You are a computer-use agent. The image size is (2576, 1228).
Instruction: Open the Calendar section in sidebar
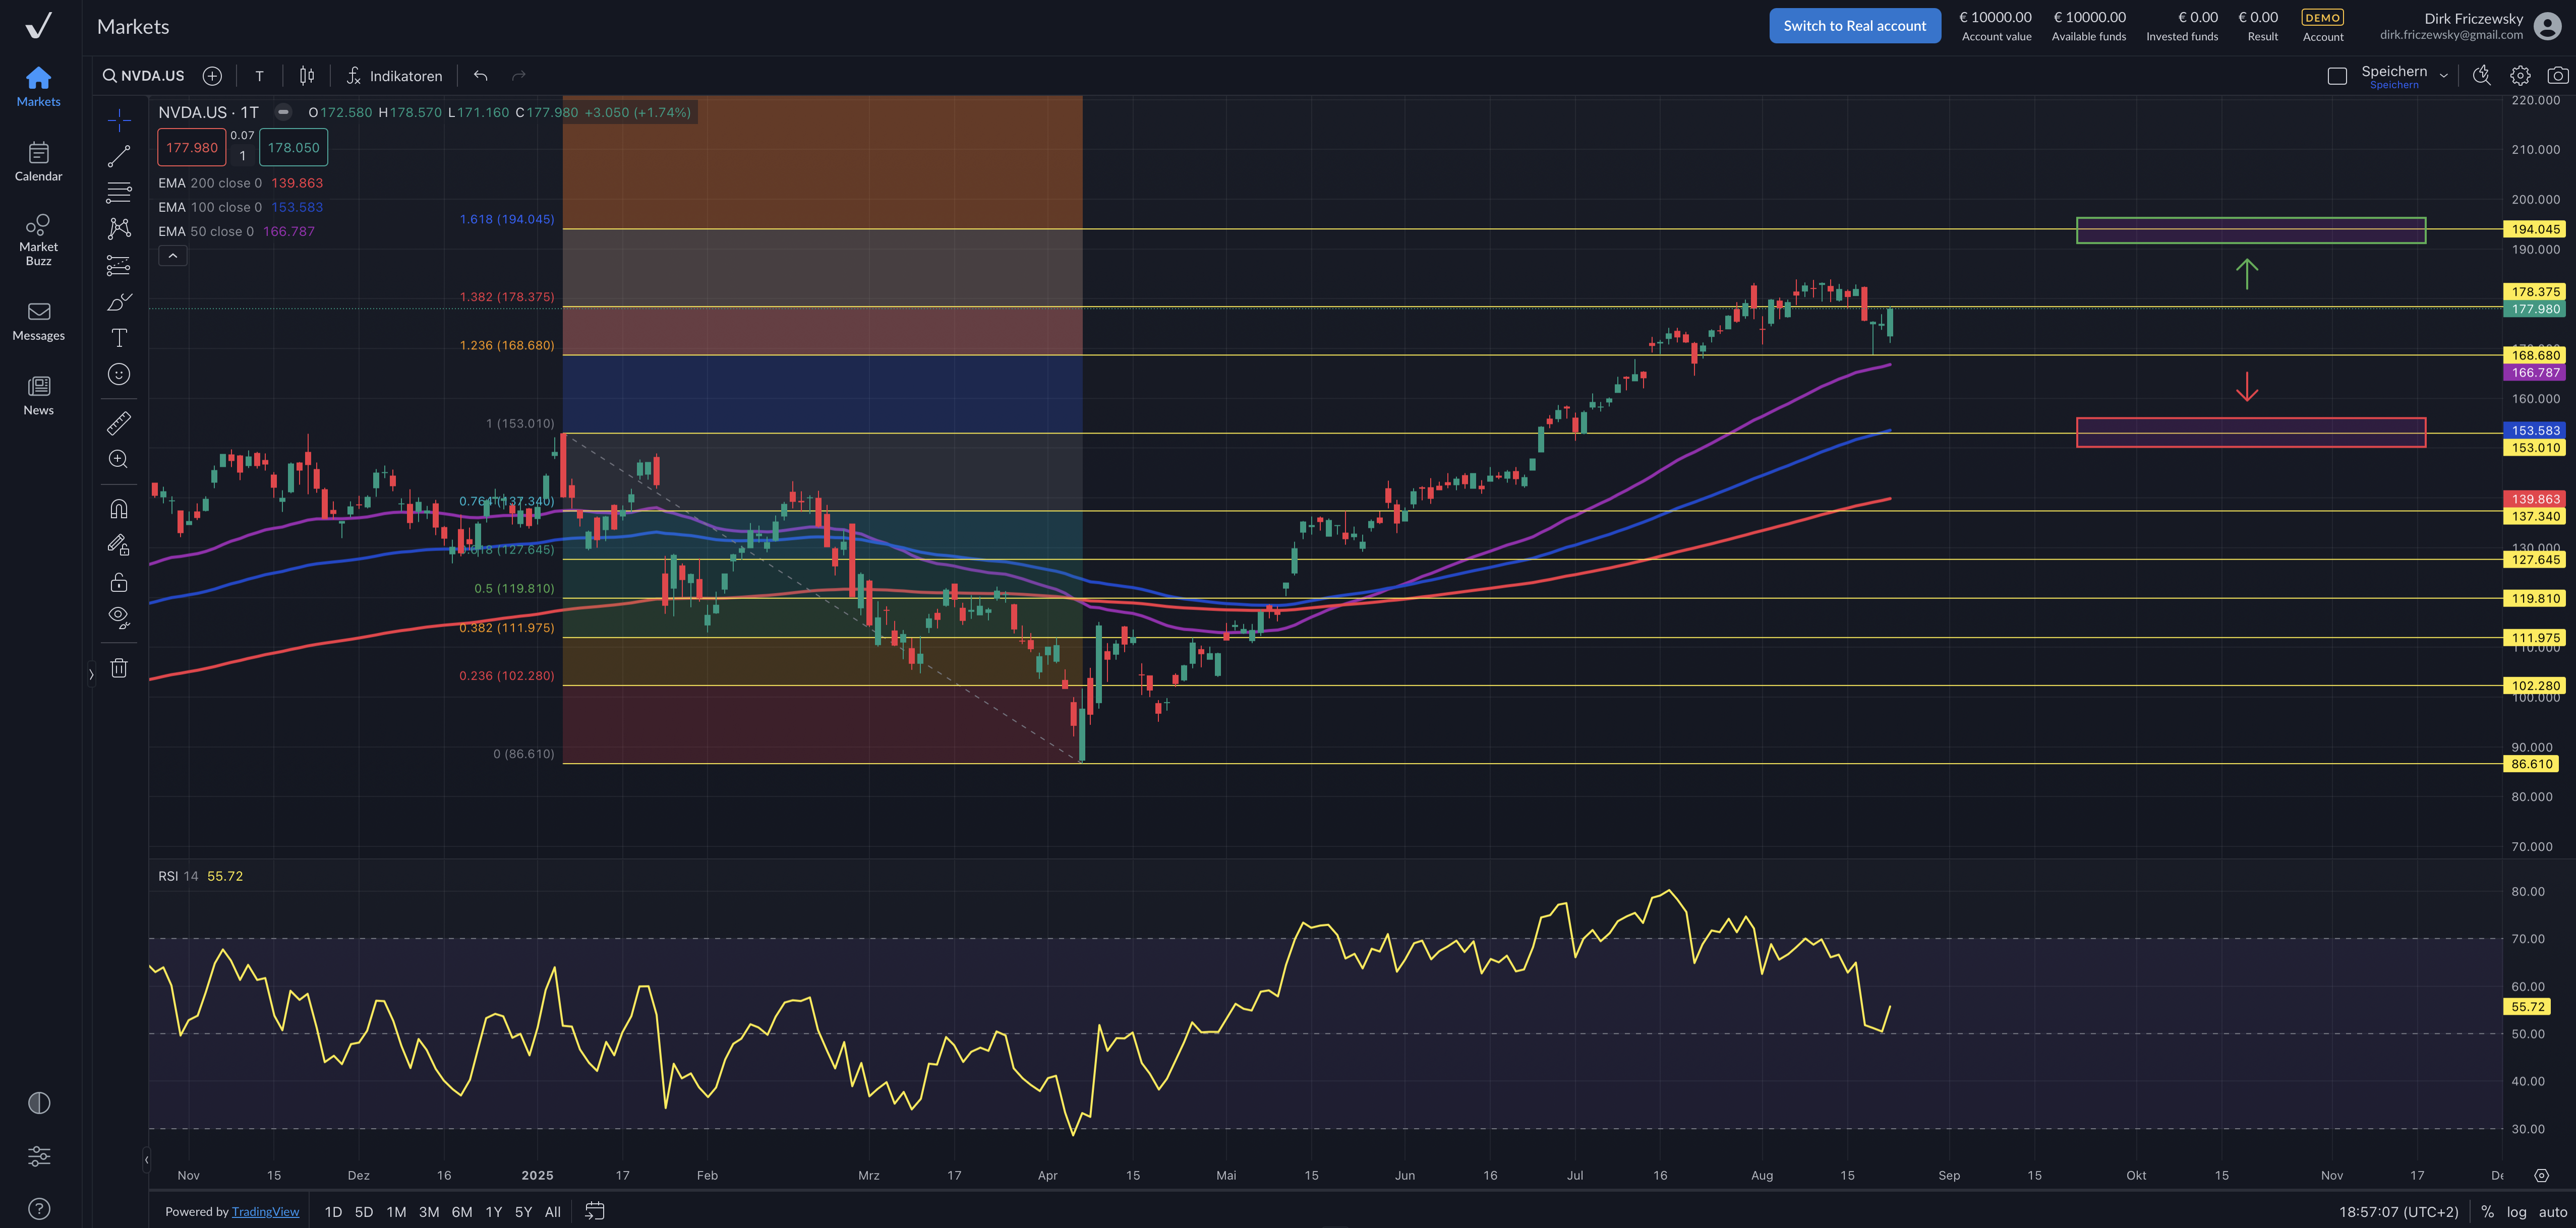38,161
